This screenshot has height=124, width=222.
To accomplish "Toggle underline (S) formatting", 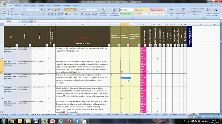I will [29, 14].
